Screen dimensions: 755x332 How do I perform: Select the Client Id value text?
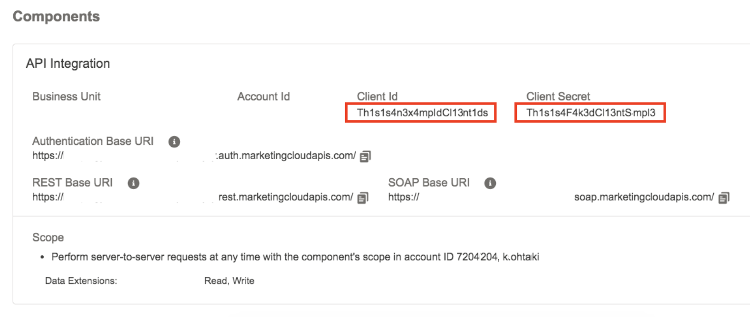click(x=422, y=113)
